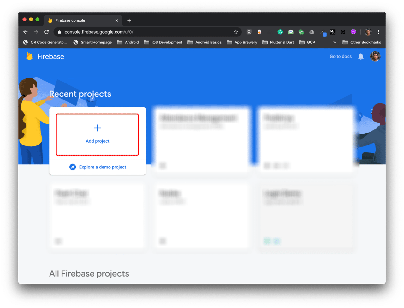The image size is (404, 308).
Task: Click the purple circular extension icon
Action: (x=353, y=32)
